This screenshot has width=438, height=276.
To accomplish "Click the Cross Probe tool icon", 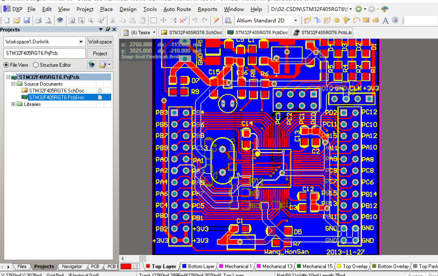I will pos(216,20).
